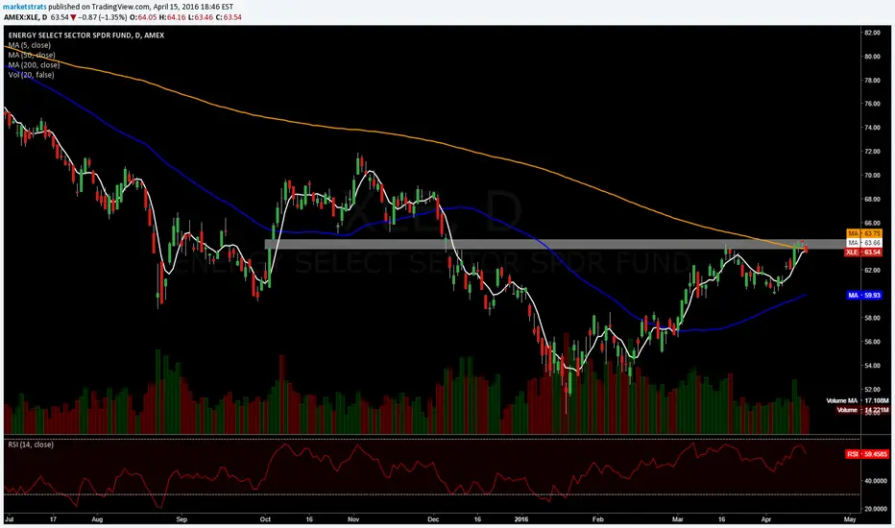The height and width of the screenshot is (528, 895).
Task: Click the closing price C:63.54 value
Action: (229, 17)
